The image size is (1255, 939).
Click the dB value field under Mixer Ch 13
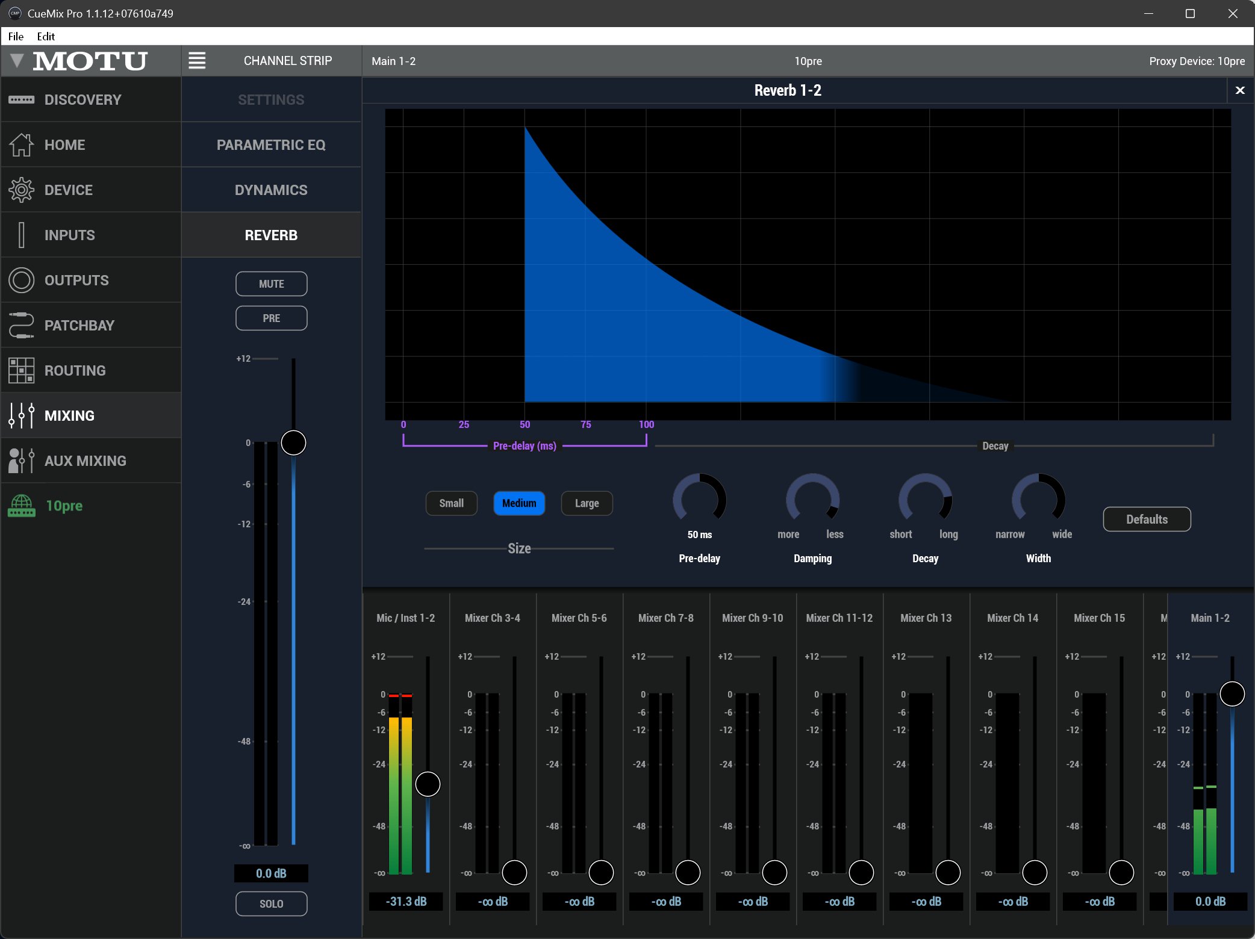pyautogui.click(x=926, y=901)
